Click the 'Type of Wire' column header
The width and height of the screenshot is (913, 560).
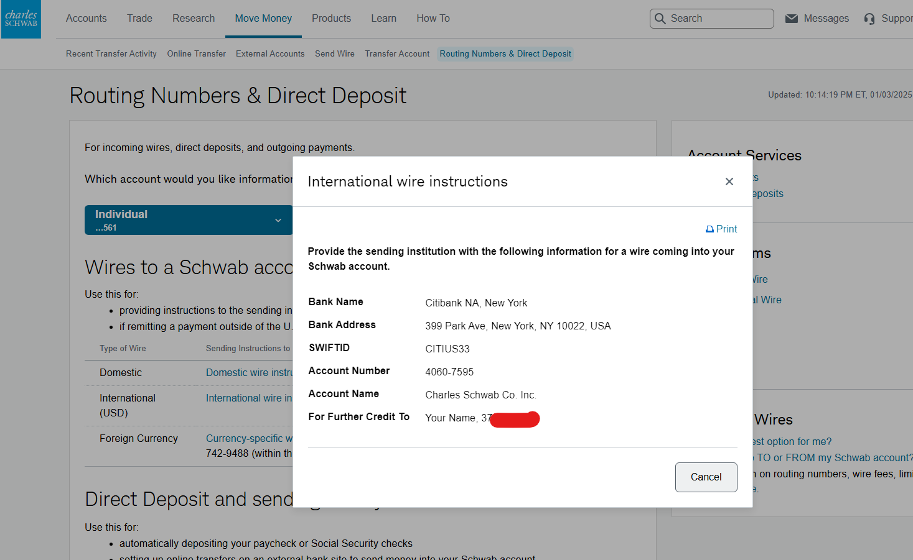[123, 349]
